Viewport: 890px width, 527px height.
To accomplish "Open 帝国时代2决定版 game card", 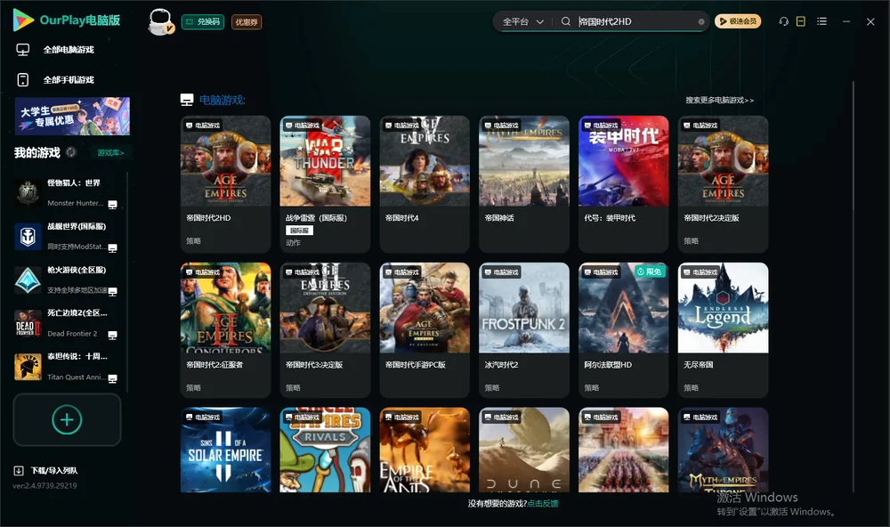I will coord(723,184).
